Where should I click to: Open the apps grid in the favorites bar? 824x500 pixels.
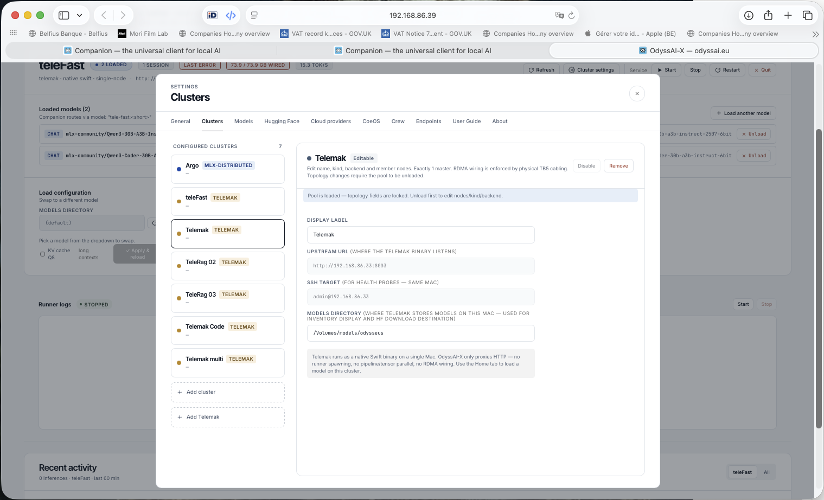click(14, 33)
